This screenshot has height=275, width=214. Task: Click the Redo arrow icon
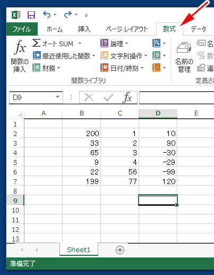pyautogui.click(x=68, y=15)
